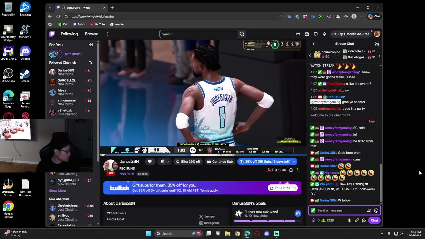Open the chat shield moderation icon
Screen dimensions: 425x239
point(349,220)
